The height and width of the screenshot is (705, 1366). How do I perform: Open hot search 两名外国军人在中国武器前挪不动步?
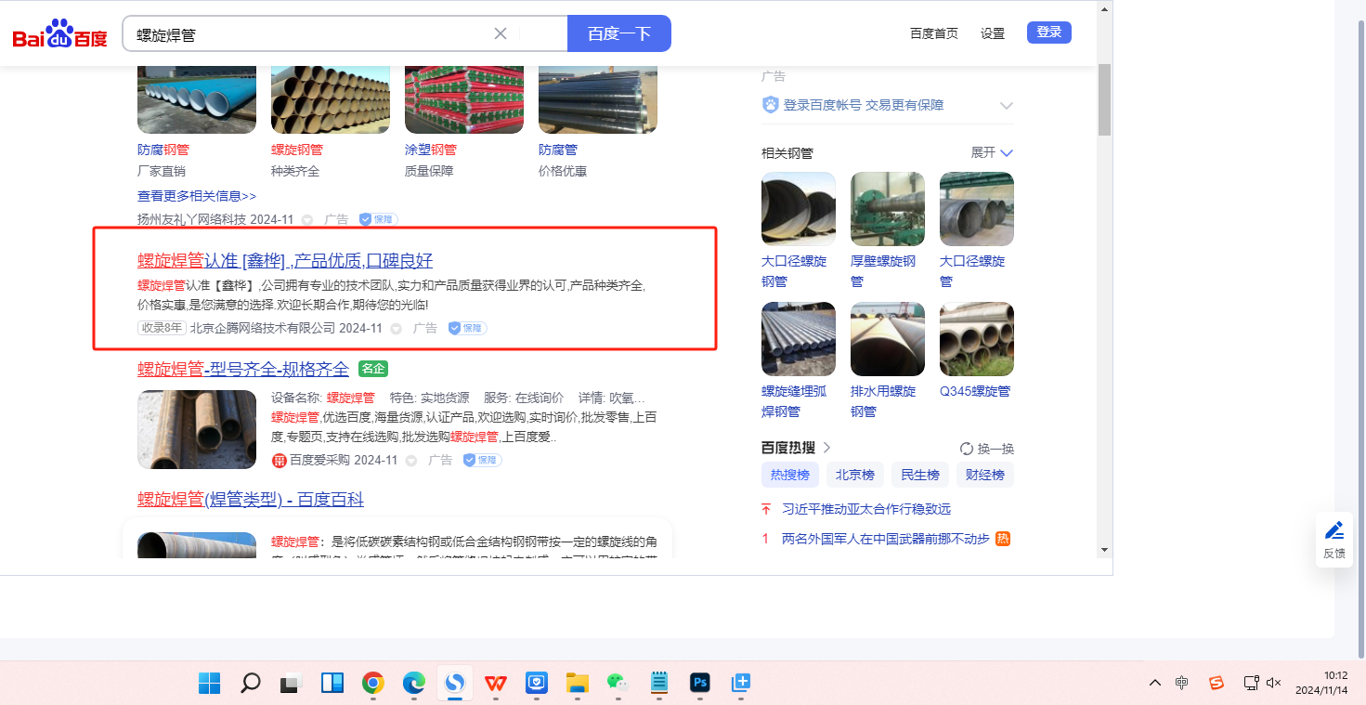(x=886, y=539)
